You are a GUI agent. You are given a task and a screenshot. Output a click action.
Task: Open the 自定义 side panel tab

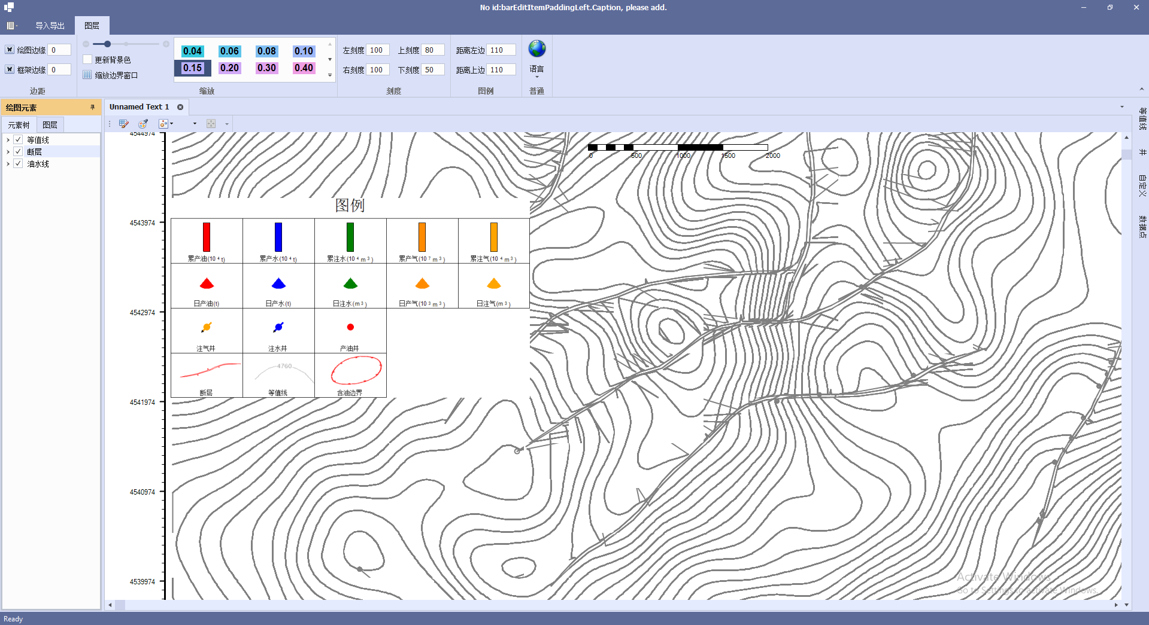click(1142, 185)
